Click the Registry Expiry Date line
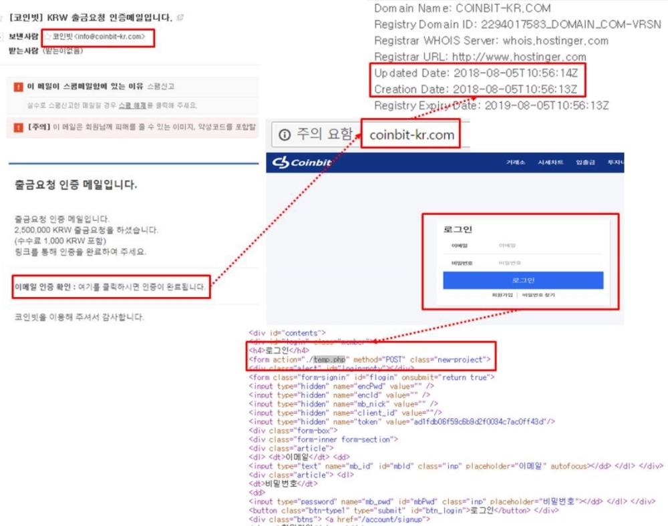This screenshot has height=526, width=668. 491,105
